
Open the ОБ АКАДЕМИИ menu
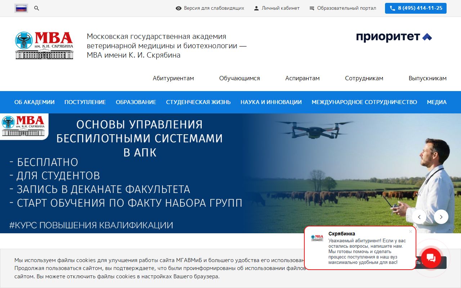(35, 102)
